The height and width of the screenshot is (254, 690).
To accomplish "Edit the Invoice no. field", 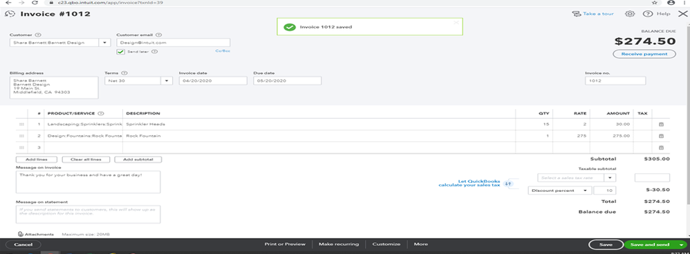I will (615, 81).
